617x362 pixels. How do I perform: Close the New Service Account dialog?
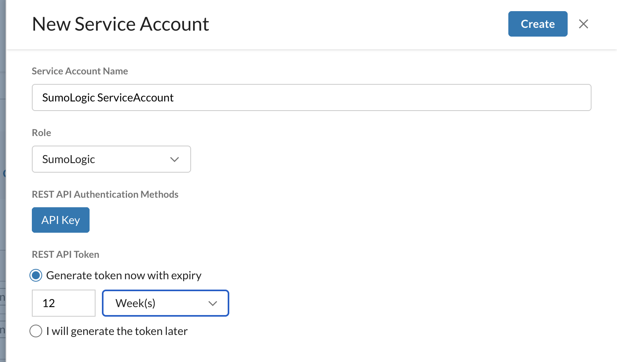click(583, 24)
